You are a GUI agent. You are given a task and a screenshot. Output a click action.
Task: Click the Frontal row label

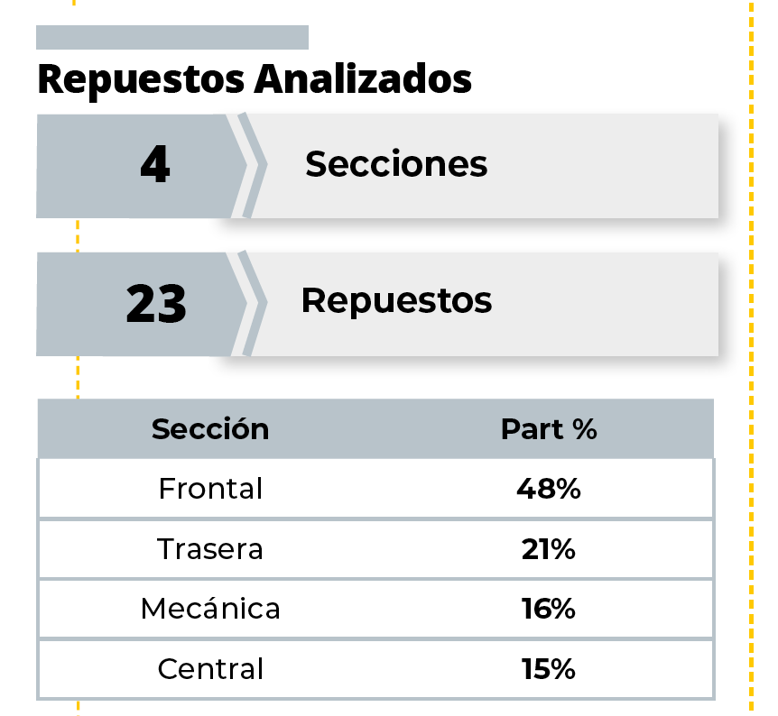(210, 489)
